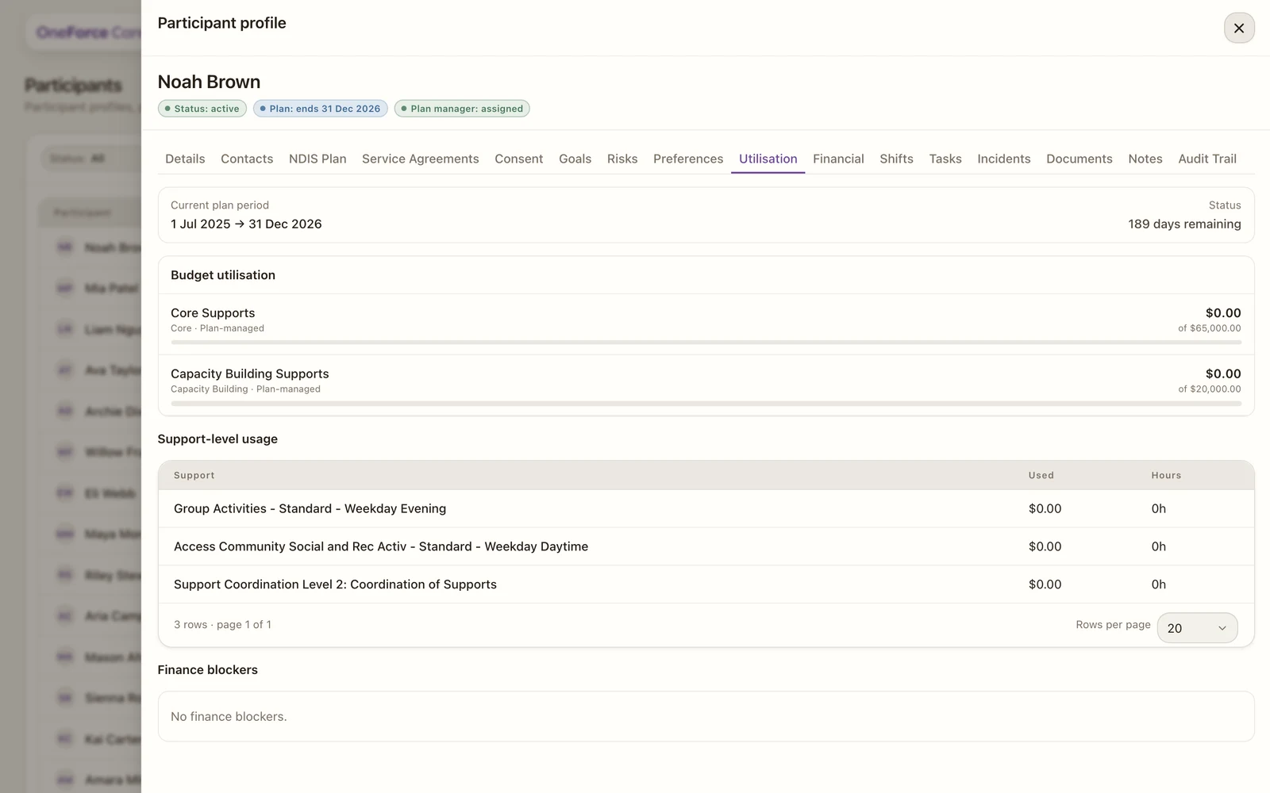Image resolution: width=1270 pixels, height=793 pixels.
Task: Open the Rows per page dropdown
Action: pos(1197,628)
